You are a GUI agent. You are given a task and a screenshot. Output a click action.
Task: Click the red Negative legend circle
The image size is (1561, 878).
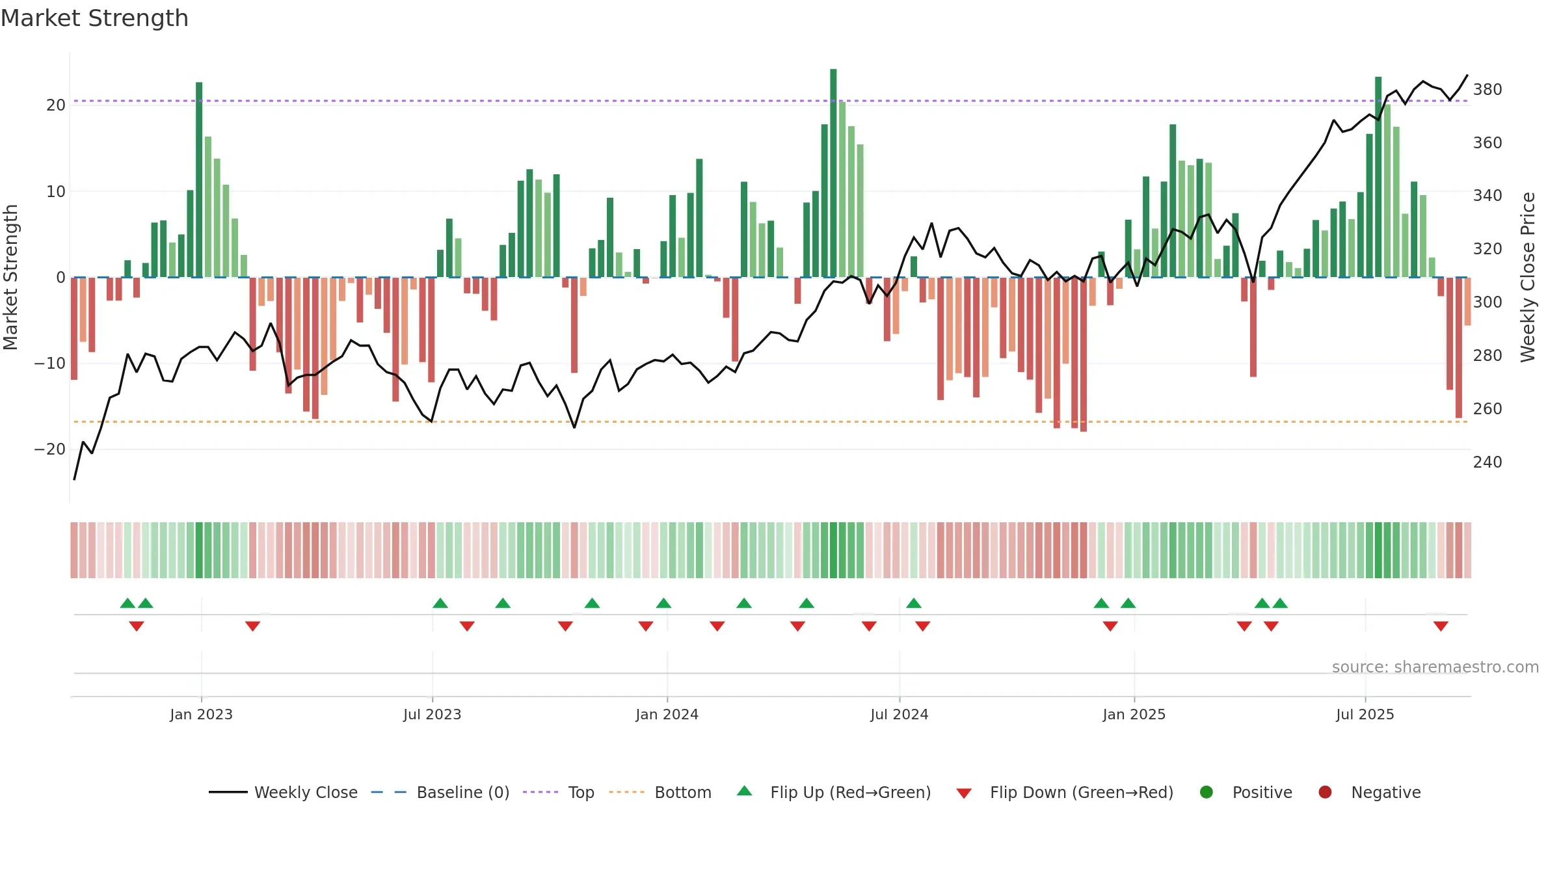coord(1325,792)
